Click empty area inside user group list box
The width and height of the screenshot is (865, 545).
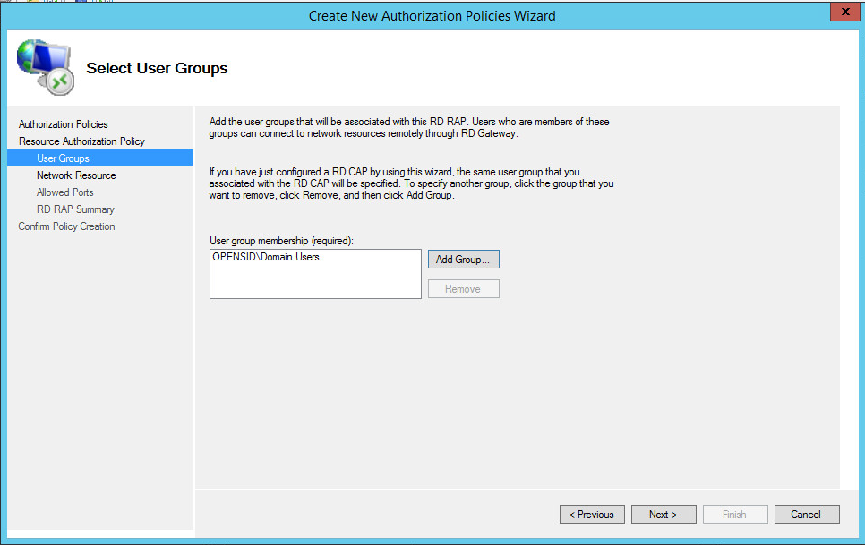(x=314, y=282)
